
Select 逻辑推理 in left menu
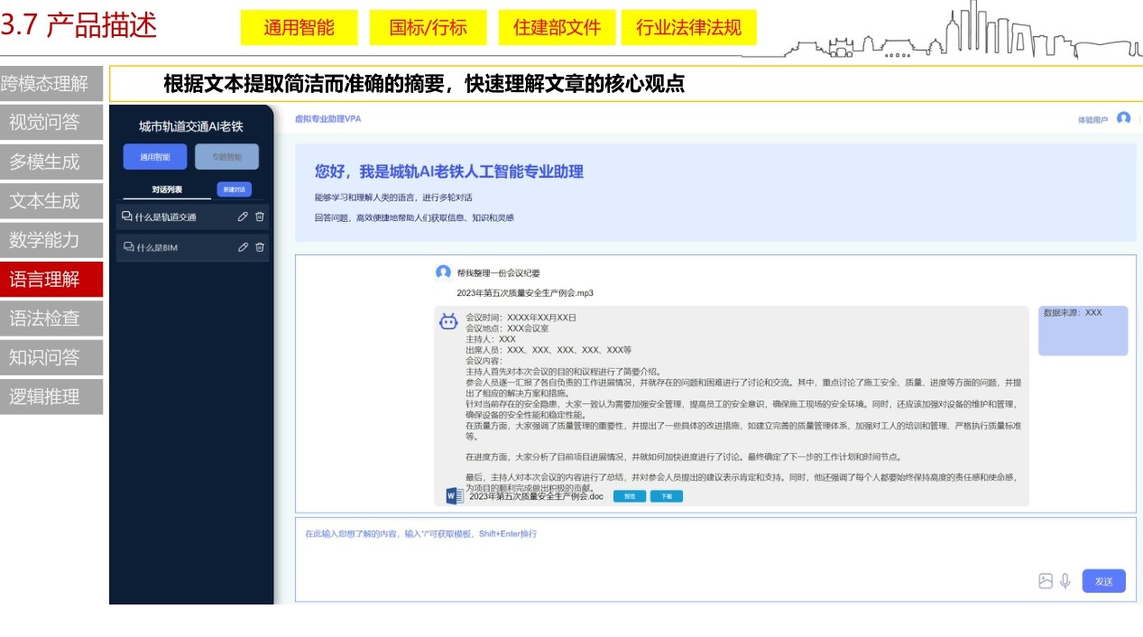tap(51, 396)
